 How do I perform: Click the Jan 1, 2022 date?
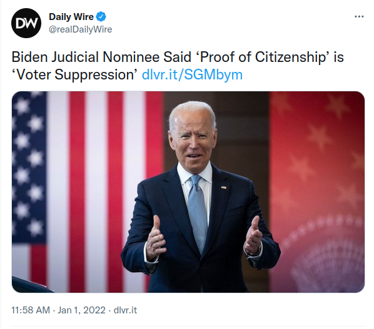81,310
